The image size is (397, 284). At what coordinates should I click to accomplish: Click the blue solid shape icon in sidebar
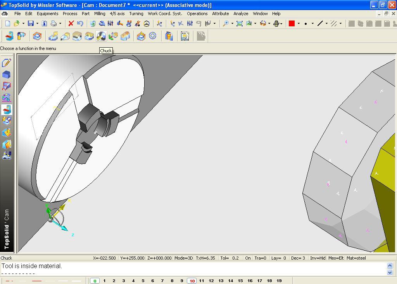6,74
